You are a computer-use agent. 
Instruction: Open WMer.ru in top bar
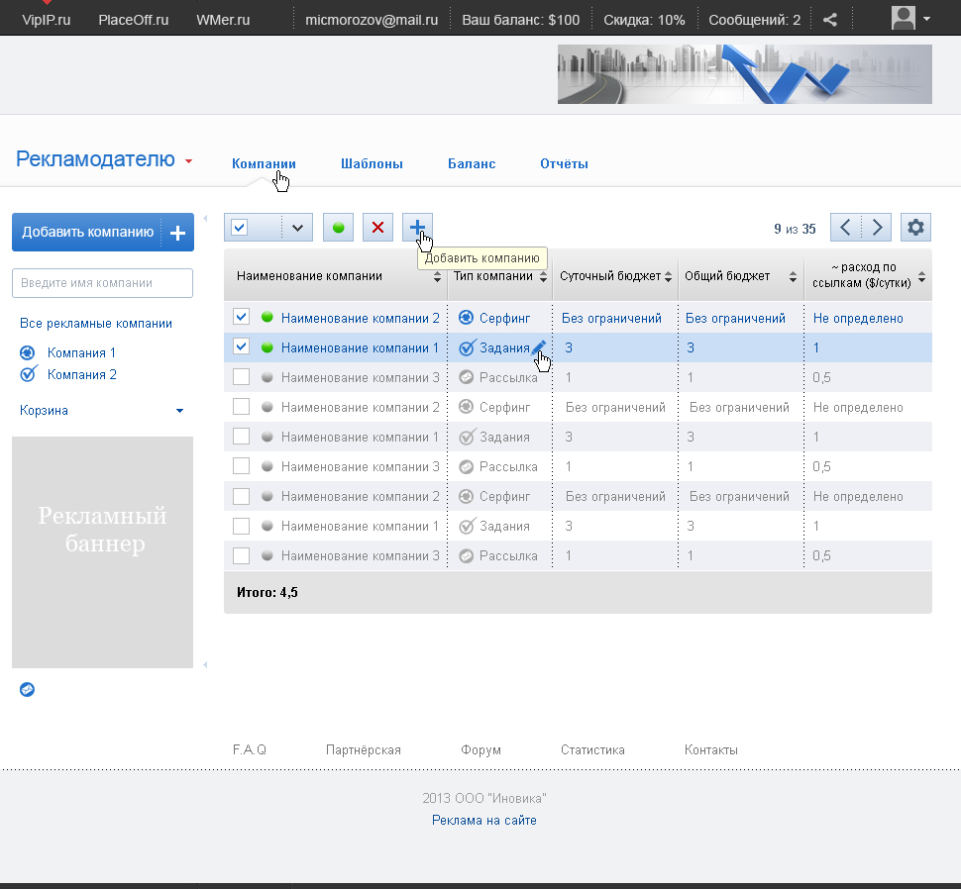[223, 20]
